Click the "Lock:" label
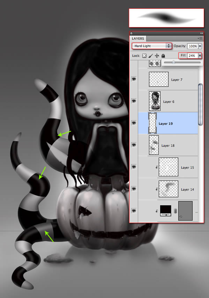Image resolution: width=209 pixels, height=298 pixels. pos(136,56)
